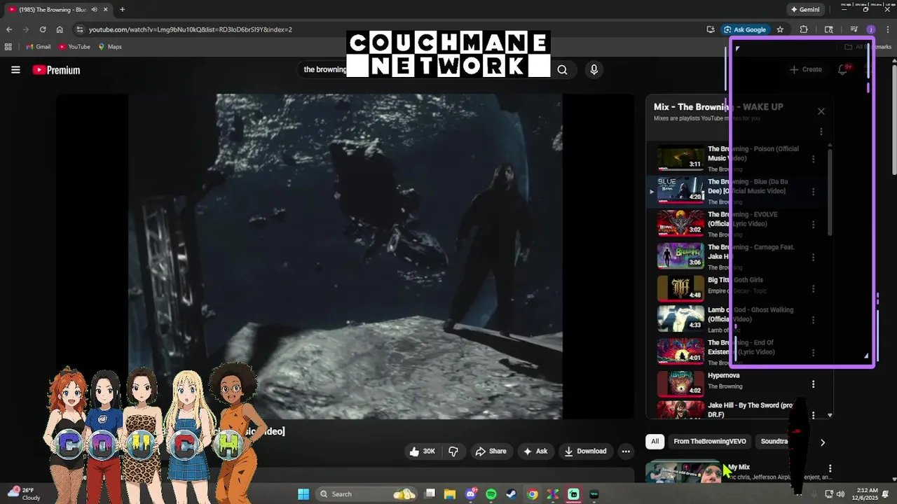Open the YouTube hamburger guide menu
The height and width of the screenshot is (504, 897).
[x=15, y=70]
